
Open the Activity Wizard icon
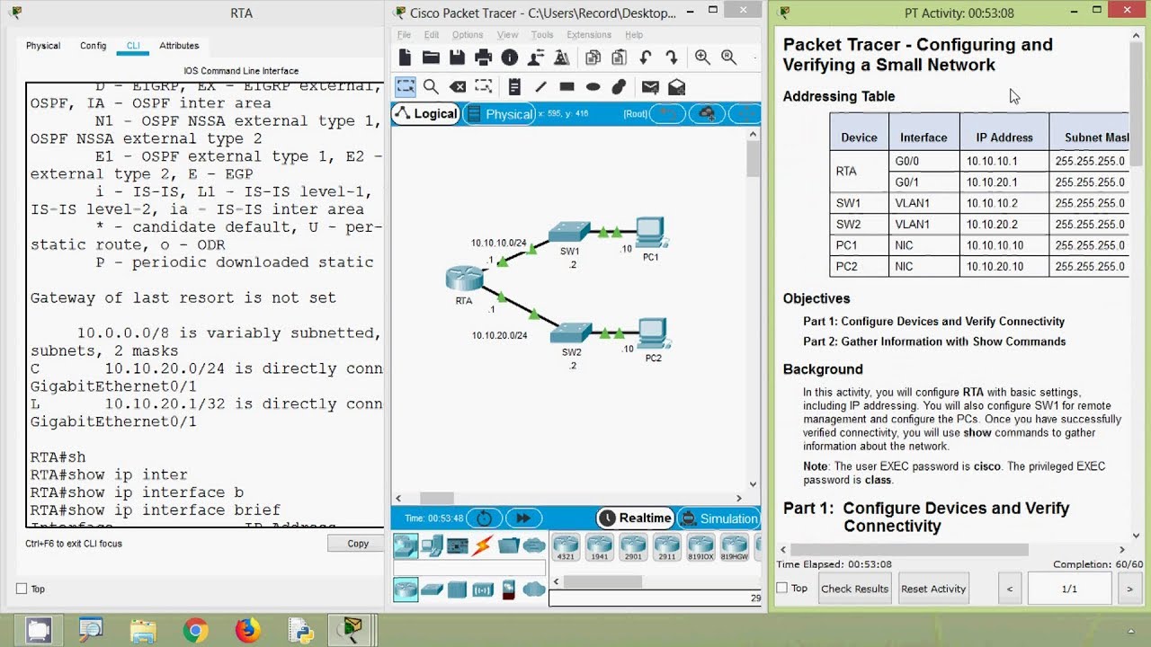tap(562, 58)
